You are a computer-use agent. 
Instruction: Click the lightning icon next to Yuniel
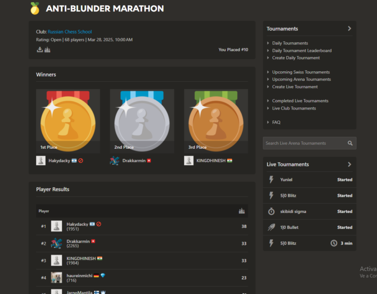271,180
